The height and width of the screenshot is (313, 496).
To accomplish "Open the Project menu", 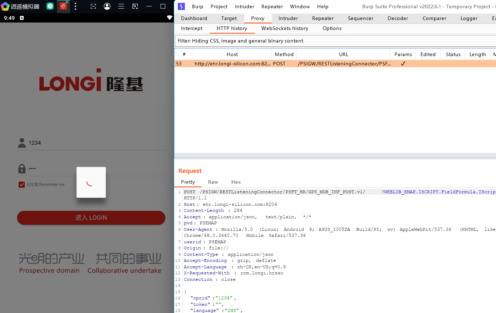I will [x=219, y=6].
